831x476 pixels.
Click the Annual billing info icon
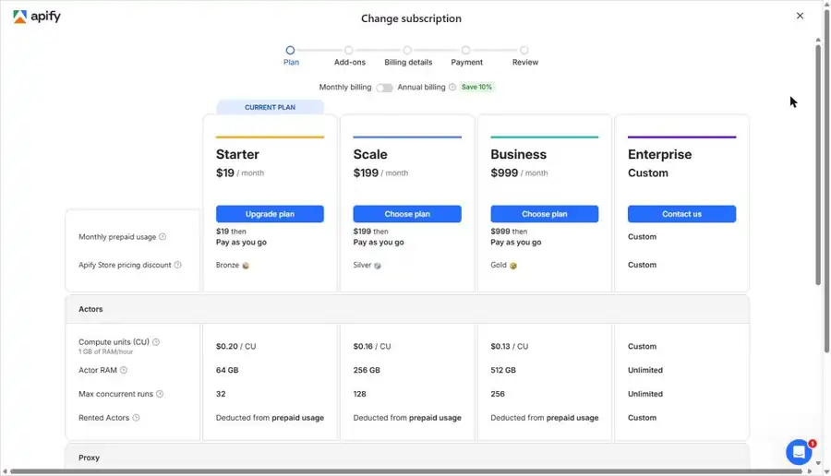pos(452,87)
